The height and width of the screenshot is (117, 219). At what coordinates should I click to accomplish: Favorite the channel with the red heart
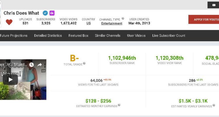point(9,22)
